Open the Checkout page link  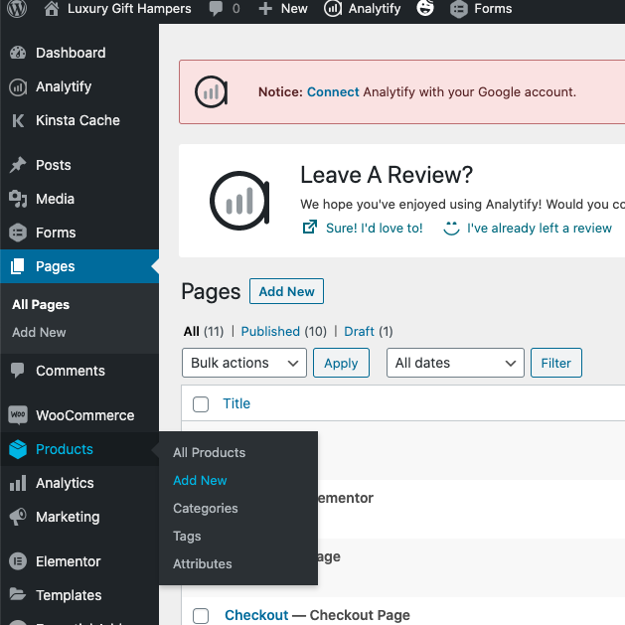point(256,615)
